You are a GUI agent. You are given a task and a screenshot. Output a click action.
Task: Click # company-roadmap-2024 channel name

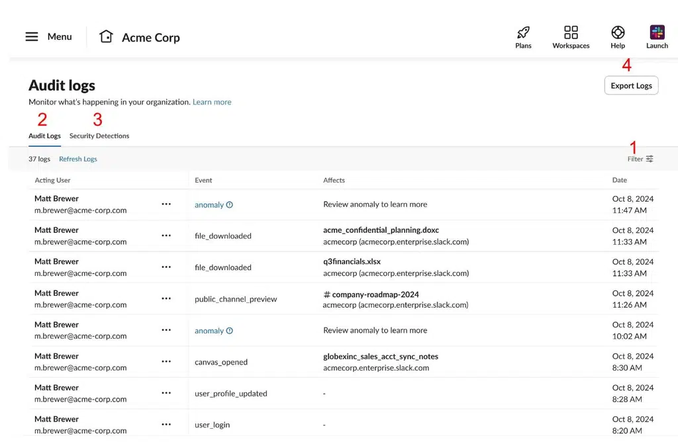click(371, 294)
